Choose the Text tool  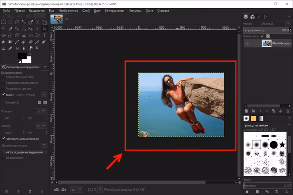pyautogui.click(x=44, y=35)
